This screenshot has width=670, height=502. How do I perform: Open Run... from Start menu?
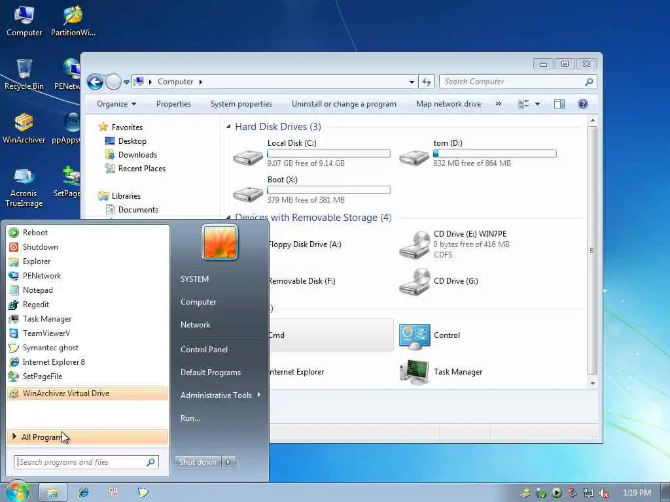coord(190,418)
